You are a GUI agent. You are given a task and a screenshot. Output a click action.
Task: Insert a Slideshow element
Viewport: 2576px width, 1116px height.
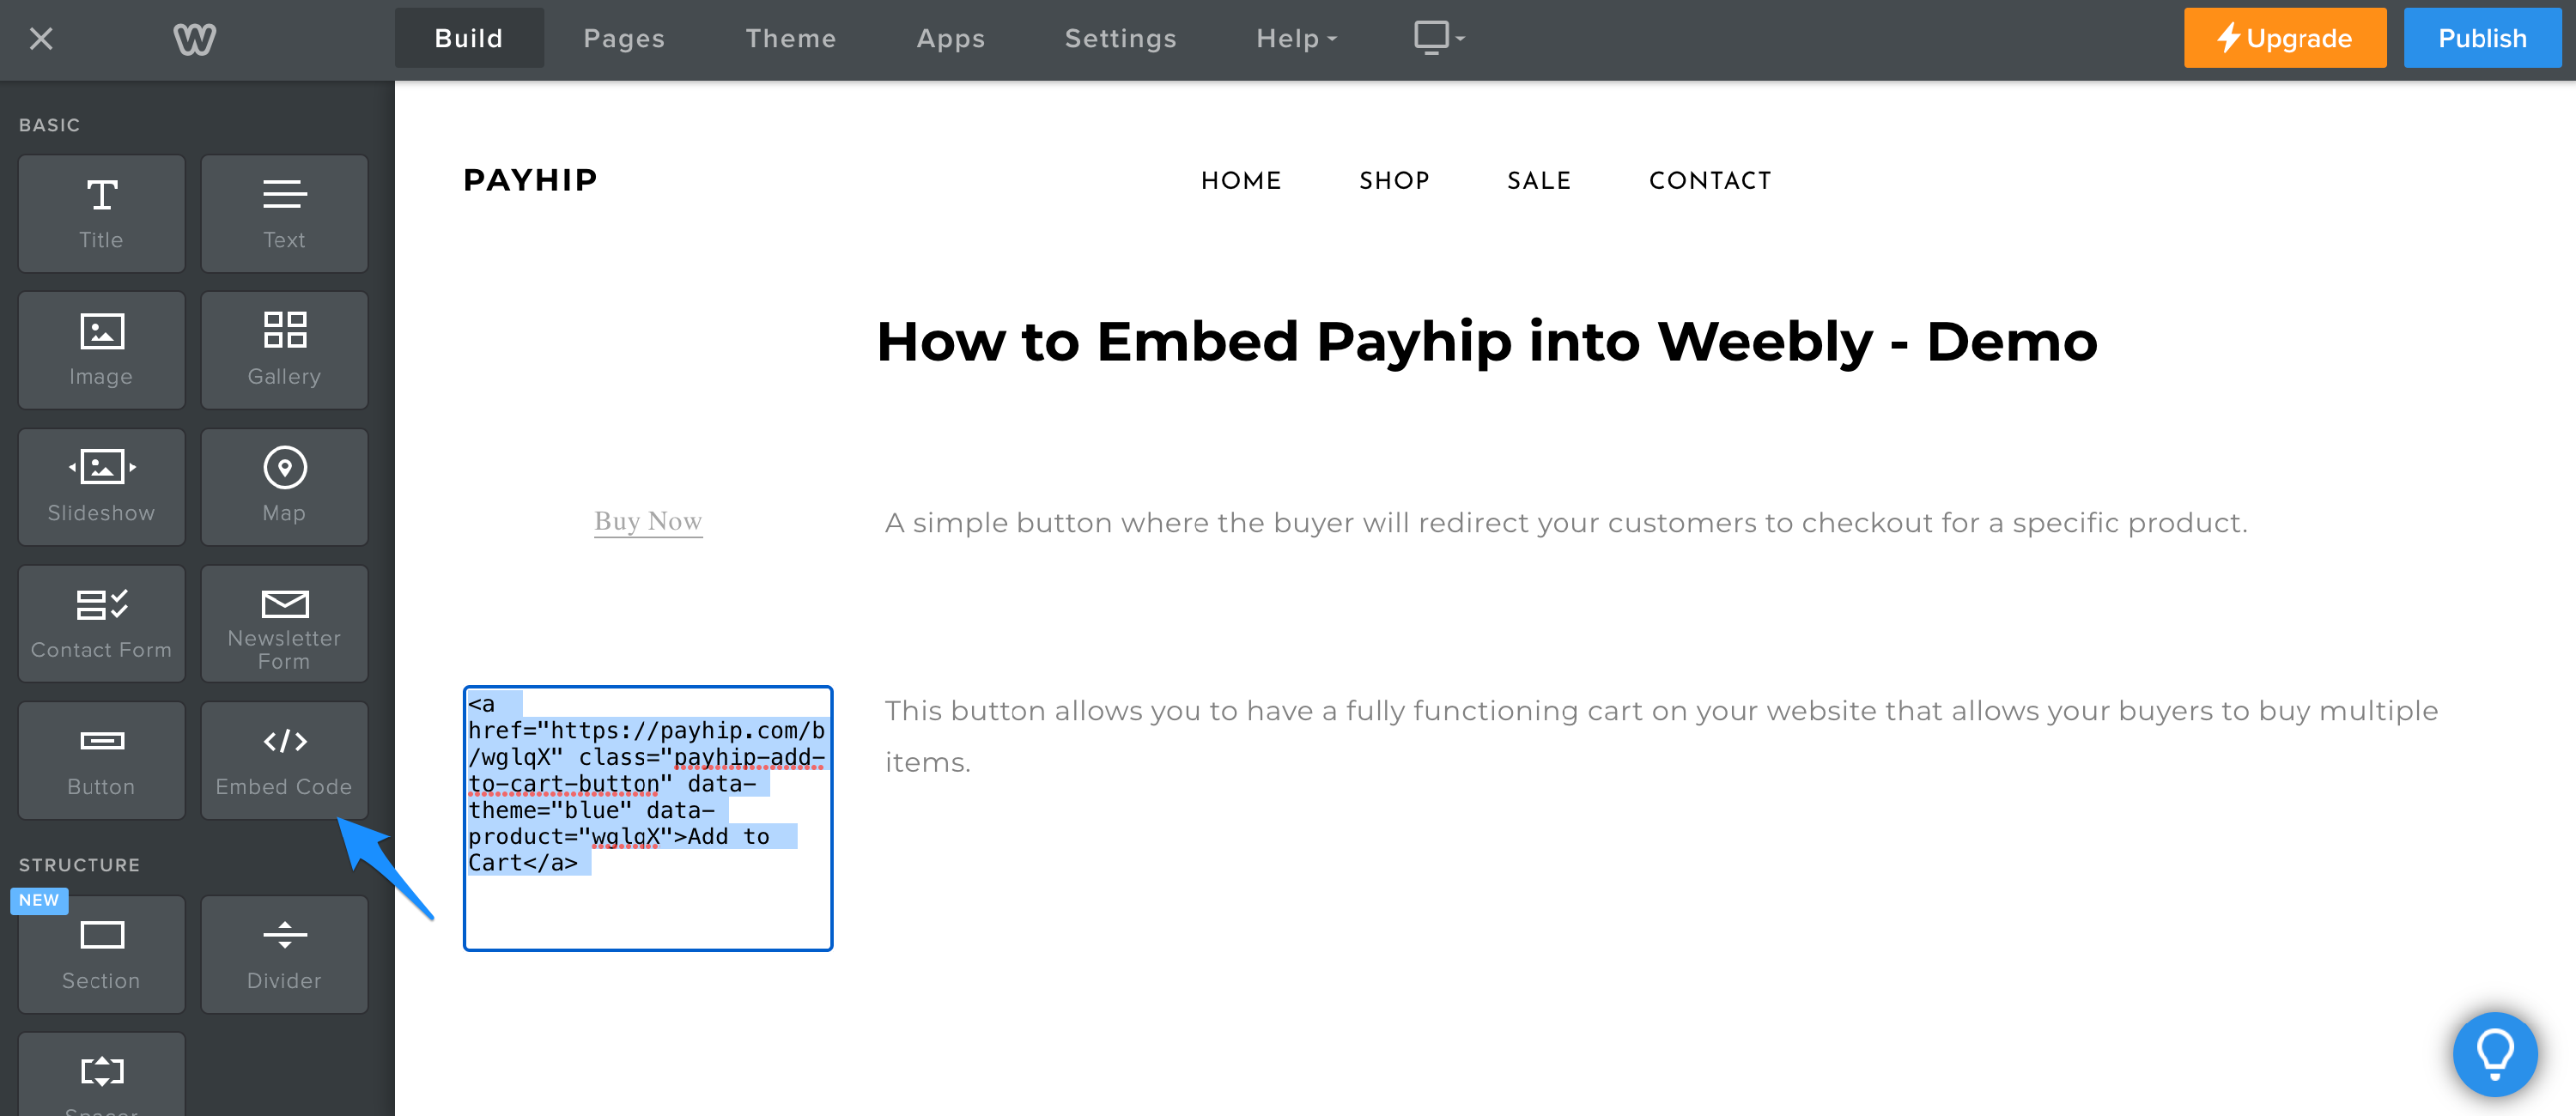pyautogui.click(x=101, y=487)
